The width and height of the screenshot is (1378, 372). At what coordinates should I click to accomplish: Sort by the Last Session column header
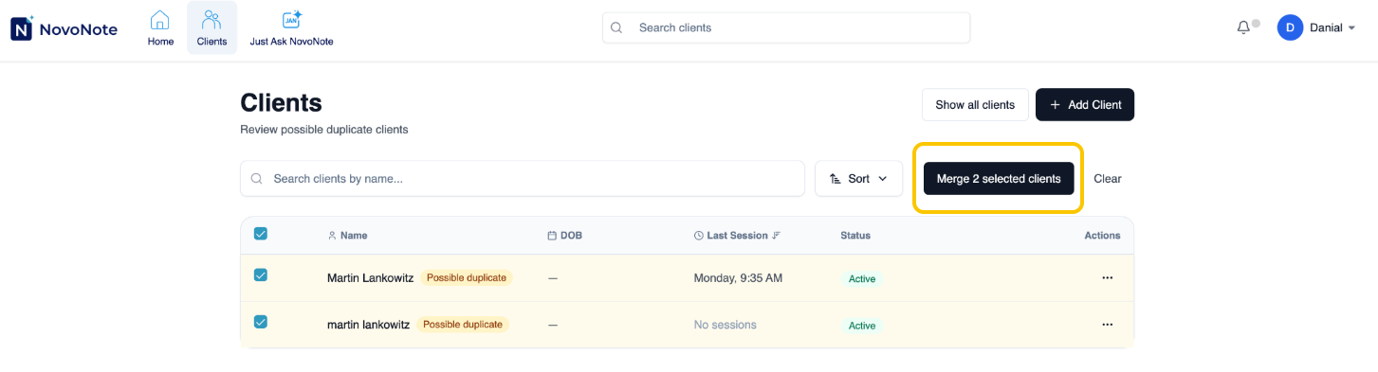tap(737, 235)
